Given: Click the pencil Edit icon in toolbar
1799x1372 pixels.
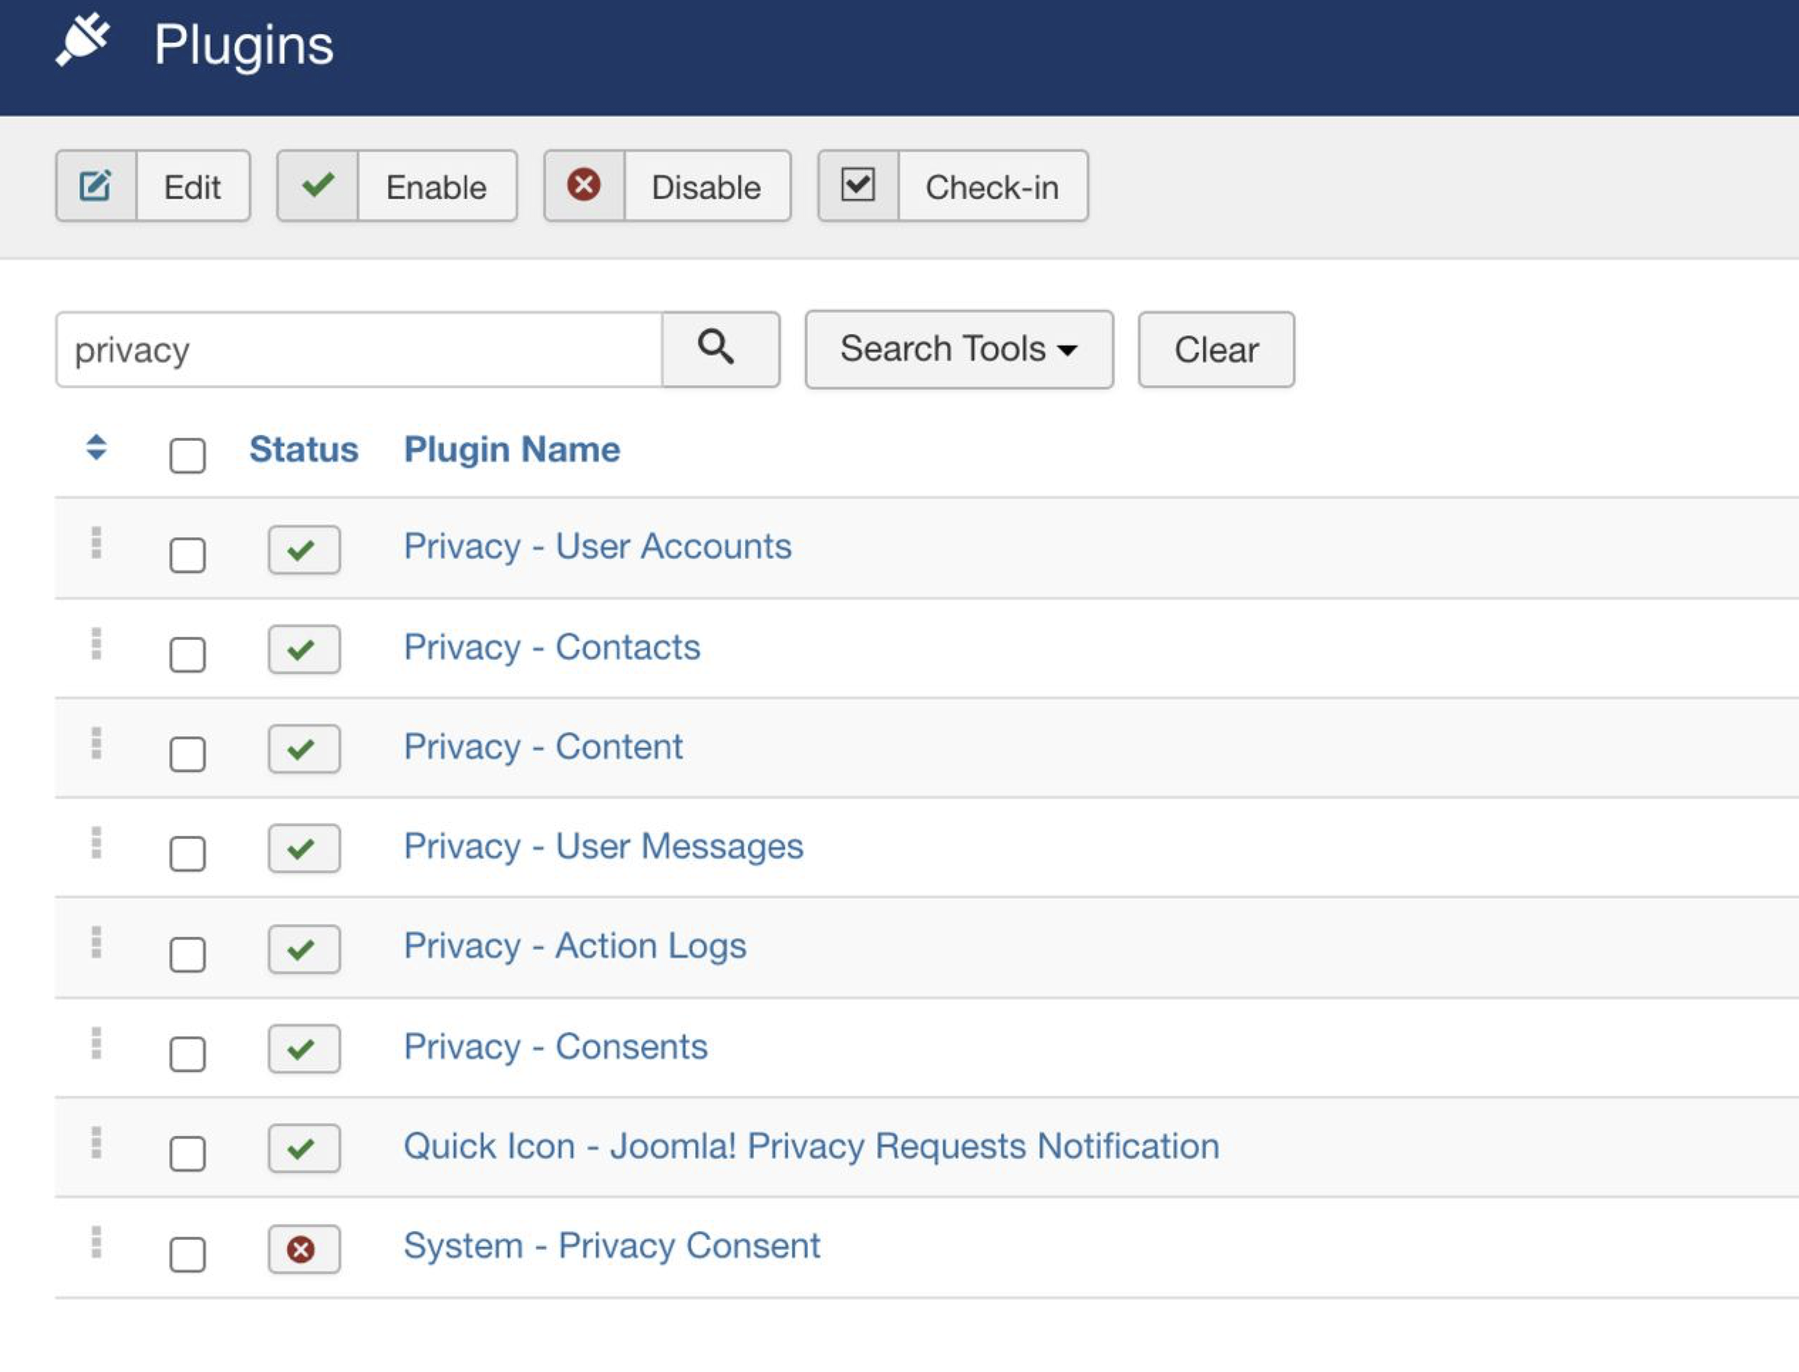Looking at the screenshot, I should tap(95, 186).
